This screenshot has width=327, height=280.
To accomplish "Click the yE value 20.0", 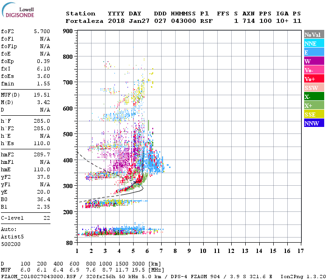I will click(x=43, y=192).
